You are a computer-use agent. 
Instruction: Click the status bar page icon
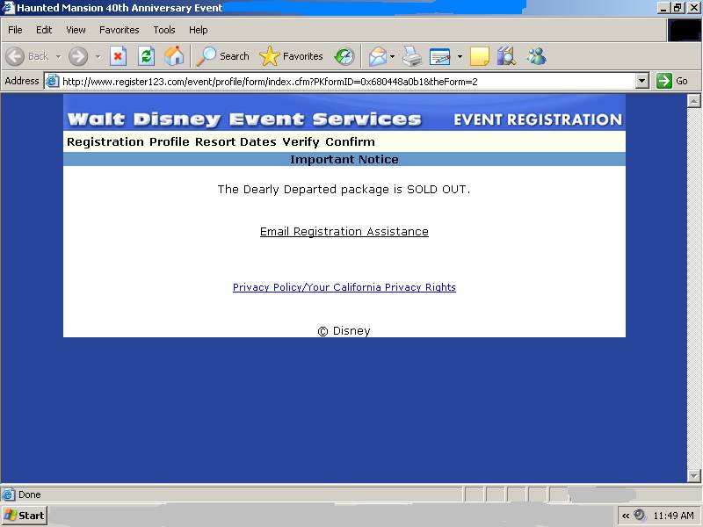(8, 495)
